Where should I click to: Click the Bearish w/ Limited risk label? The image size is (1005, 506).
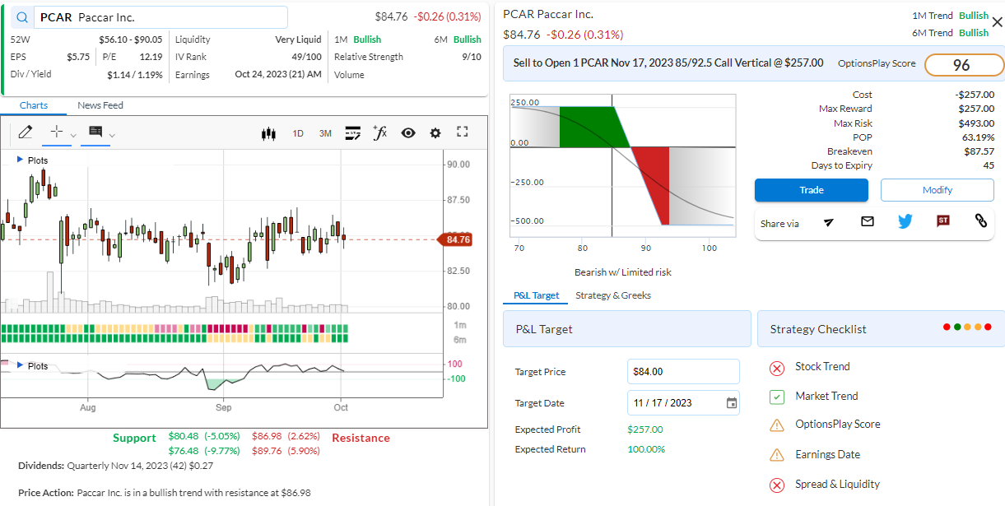pyautogui.click(x=623, y=272)
